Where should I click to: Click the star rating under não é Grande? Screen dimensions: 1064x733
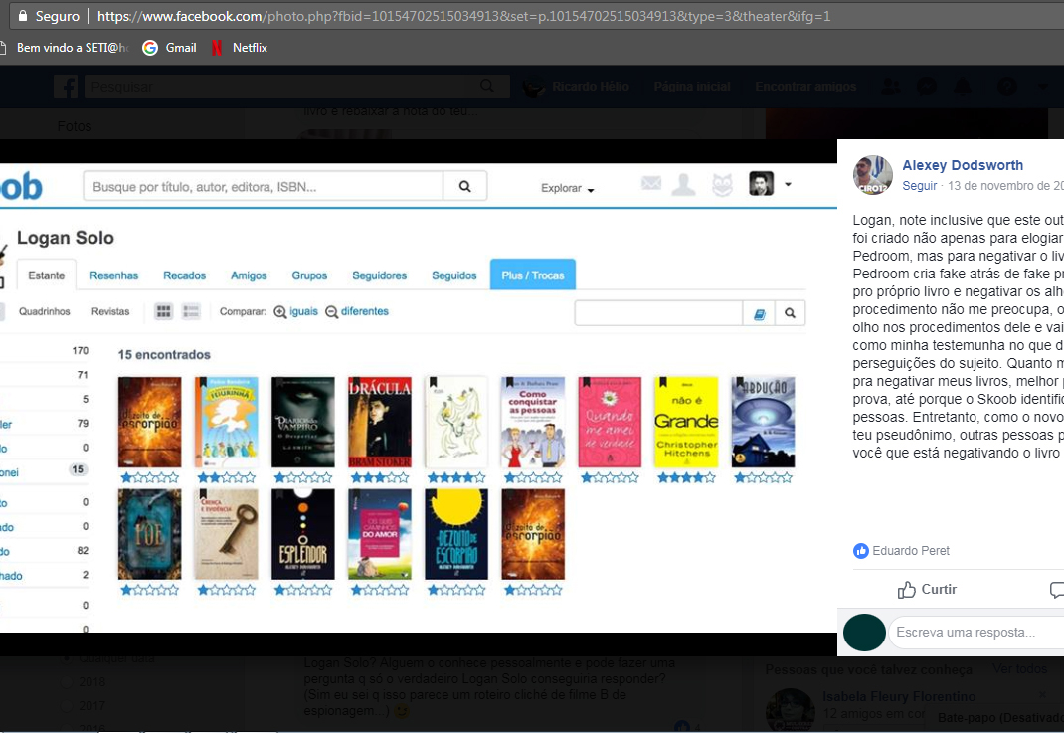[686, 477]
